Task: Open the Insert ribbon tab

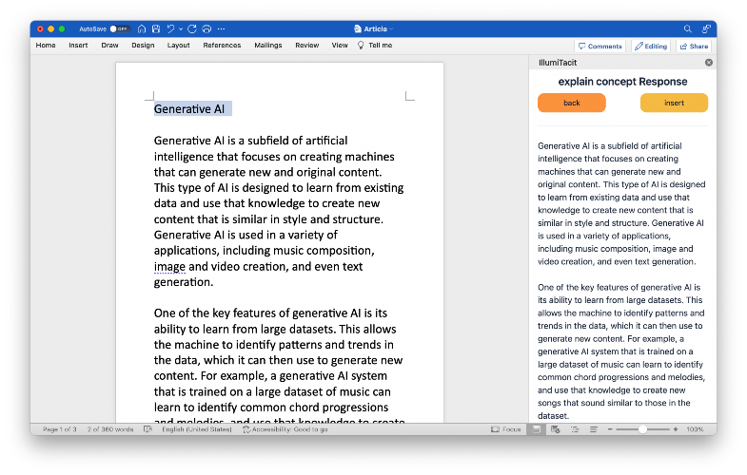Action: click(78, 46)
